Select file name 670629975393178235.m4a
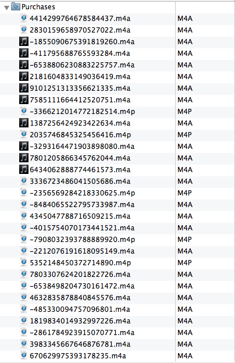235x363 pixels. (78, 356)
